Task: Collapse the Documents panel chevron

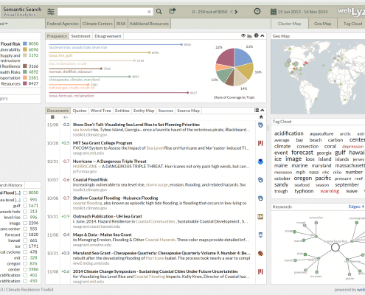Action: pyautogui.click(x=263, y=111)
